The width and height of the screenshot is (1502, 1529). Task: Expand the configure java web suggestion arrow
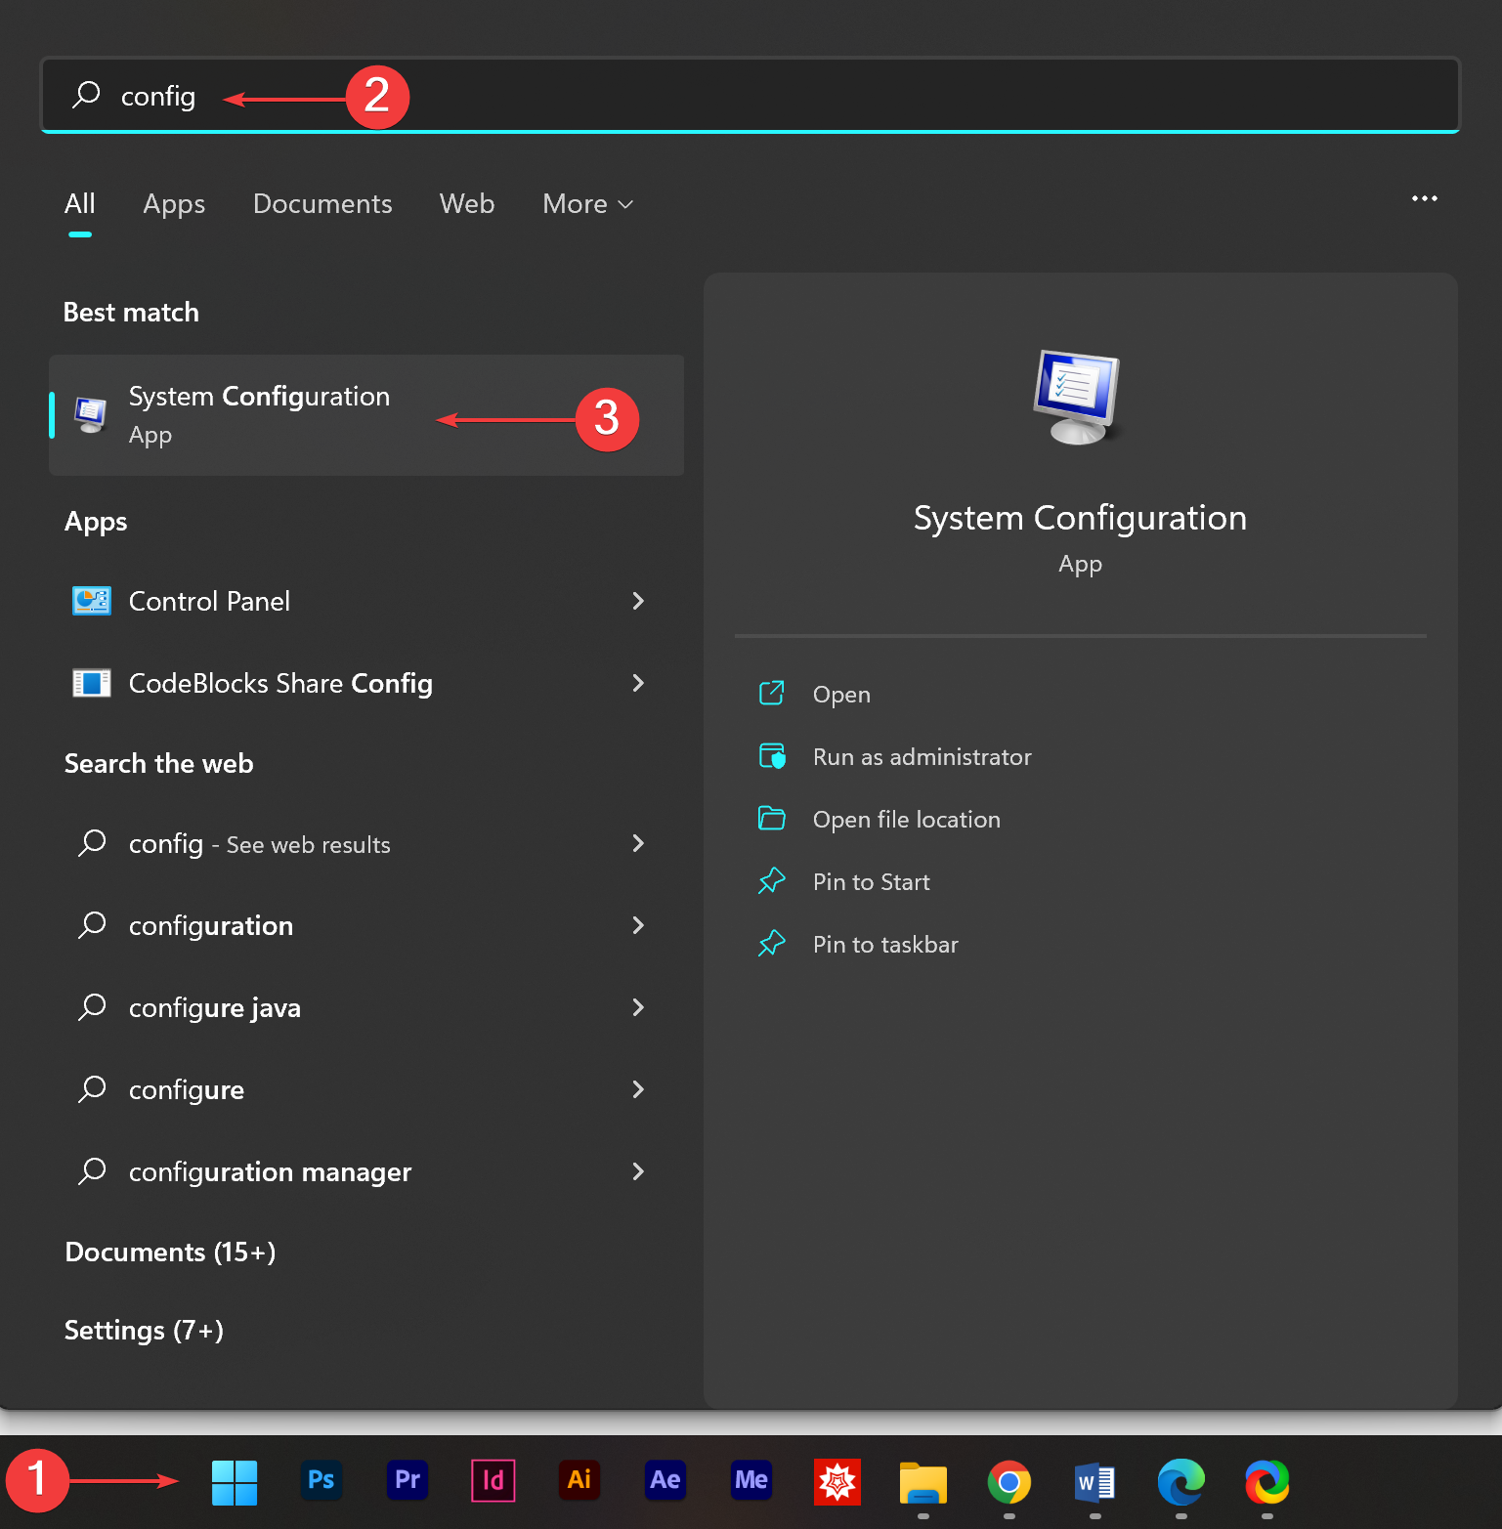click(x=638, y=1007)
